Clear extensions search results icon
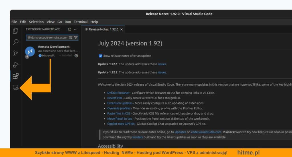292x157 pixels. coord(70,37)
